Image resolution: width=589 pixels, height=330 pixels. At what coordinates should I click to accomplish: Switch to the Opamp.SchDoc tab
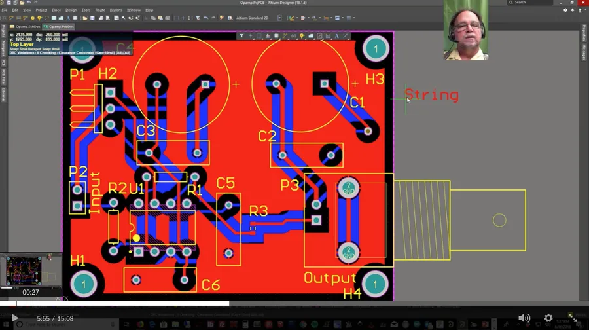[x=26, y=27]
